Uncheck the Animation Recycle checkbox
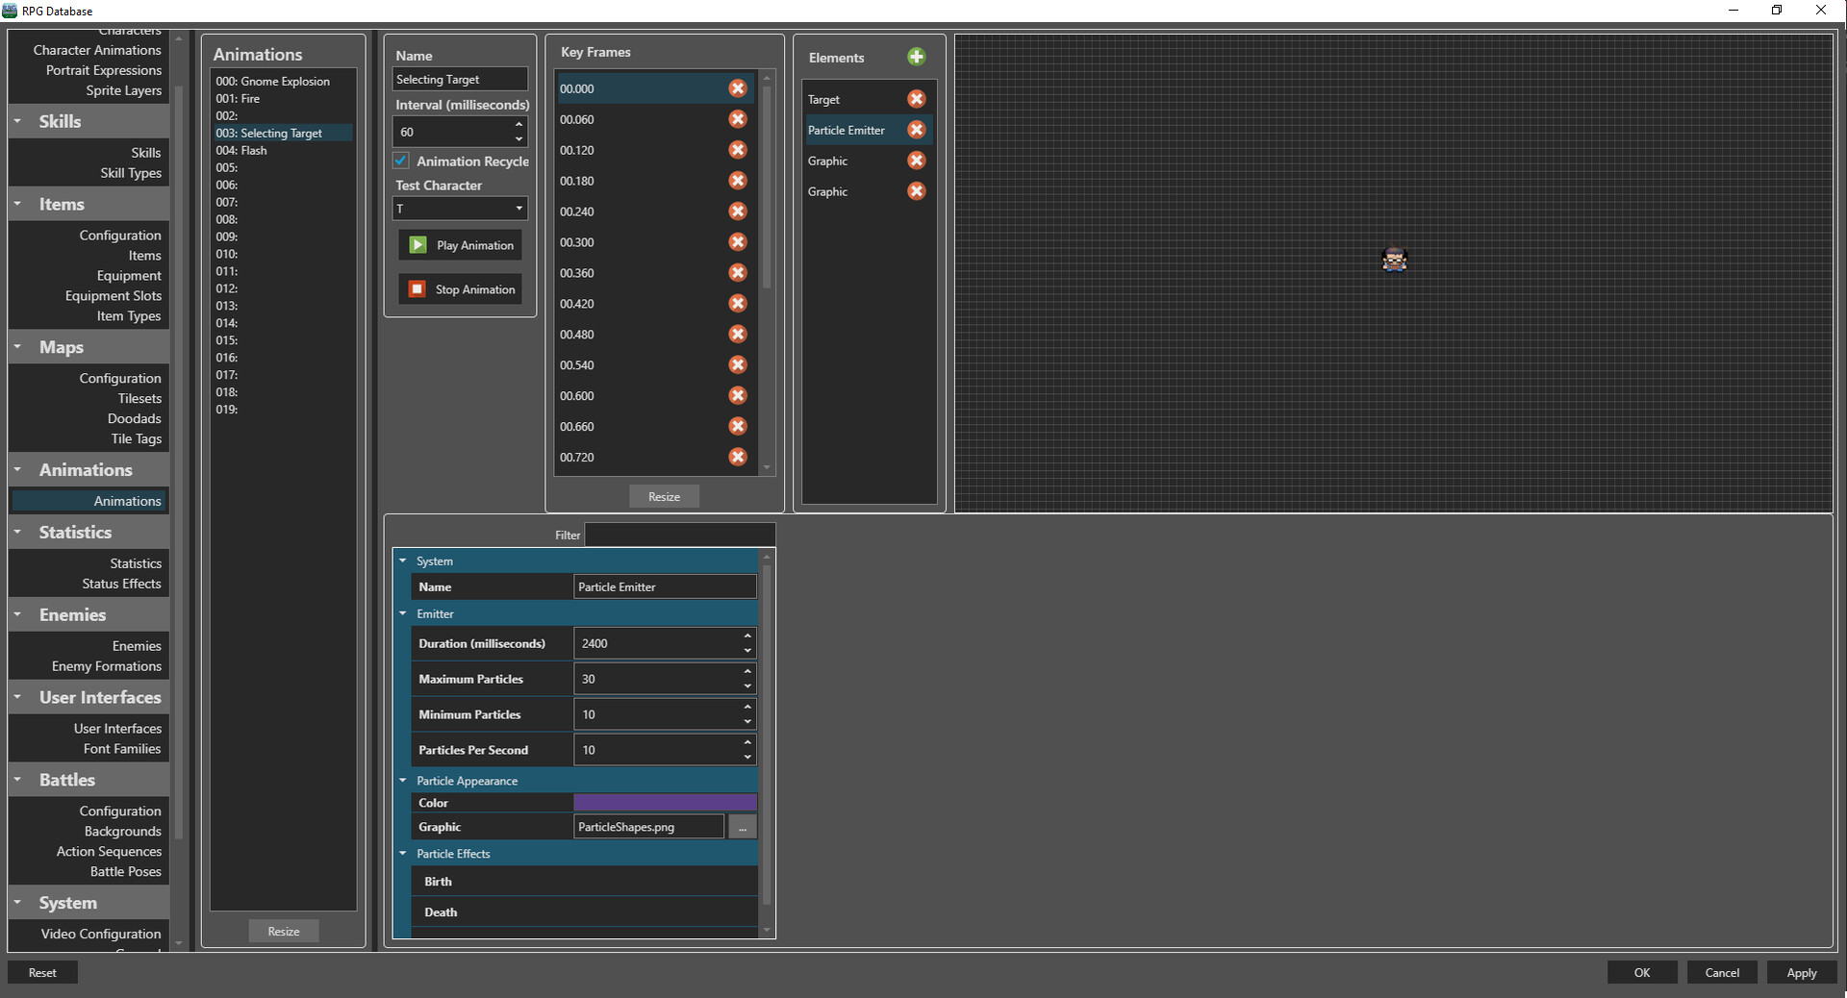 (x=400, y=161)
